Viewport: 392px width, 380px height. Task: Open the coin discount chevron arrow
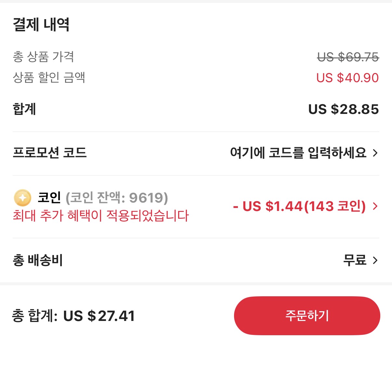coord(375,206)
